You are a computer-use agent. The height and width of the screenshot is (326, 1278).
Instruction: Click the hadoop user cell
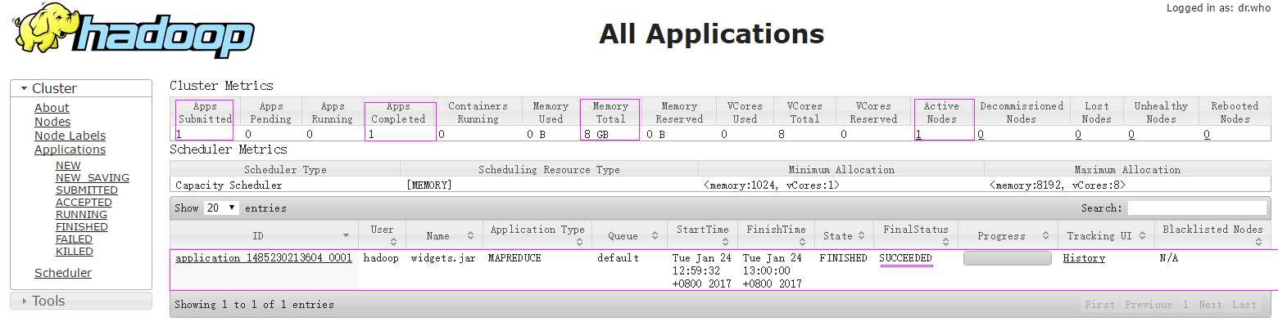pos(381,258)
